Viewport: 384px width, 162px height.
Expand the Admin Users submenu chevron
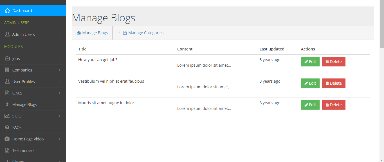click(x=60, y=34)
